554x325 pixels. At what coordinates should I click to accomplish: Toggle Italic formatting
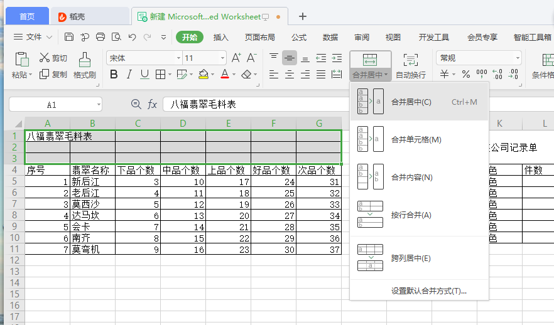coord(129,74)
